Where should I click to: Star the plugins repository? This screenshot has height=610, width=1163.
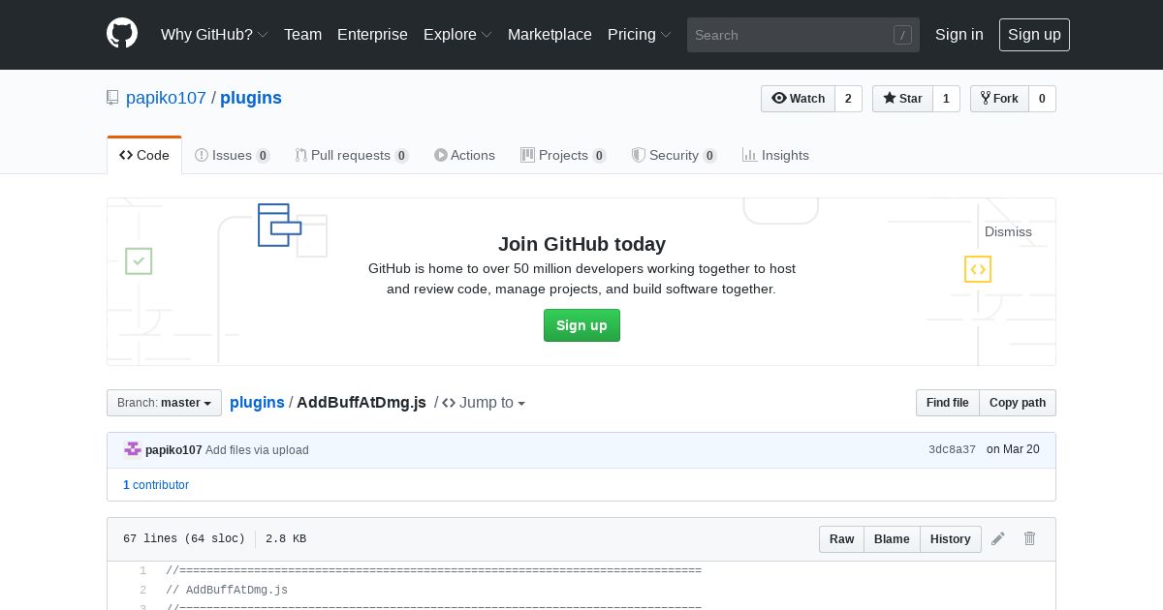pyautogui.click(x=902, y=99)
